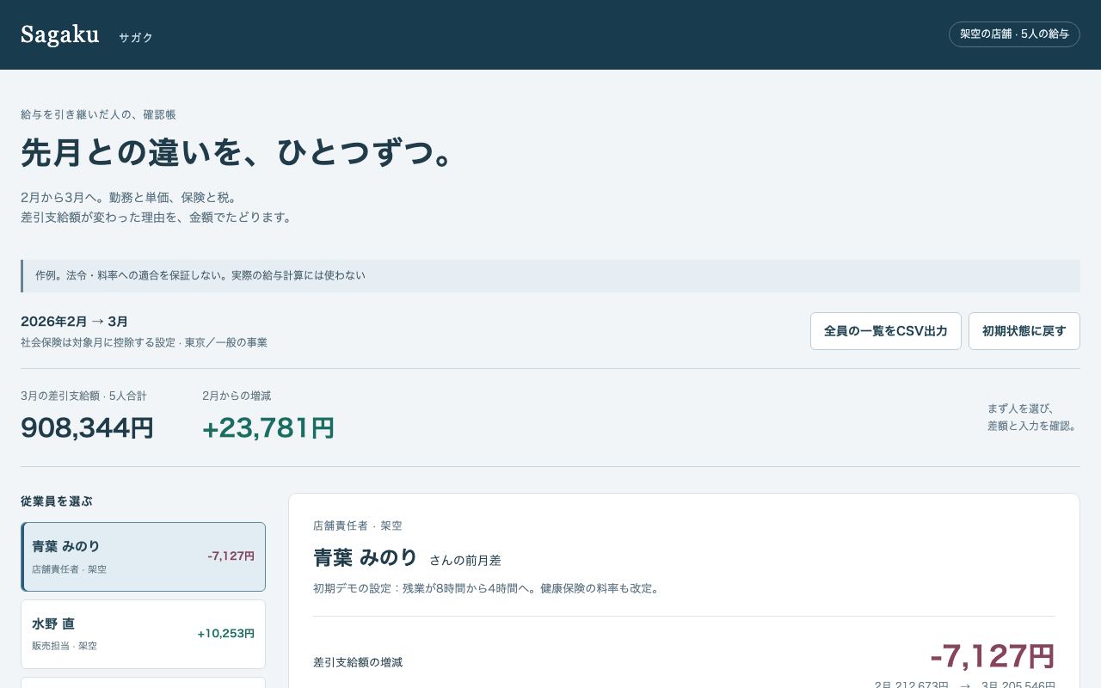The height and width of the screenshot is (688, 1101).
Task: Click the まず人を選び hint text
Action: (1033, 417)
